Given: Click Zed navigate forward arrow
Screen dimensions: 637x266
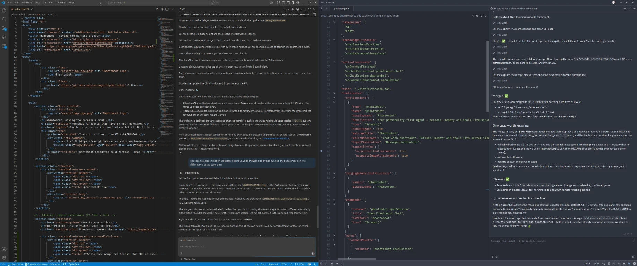Looking at the screenshot, I should tap(326, 8).
